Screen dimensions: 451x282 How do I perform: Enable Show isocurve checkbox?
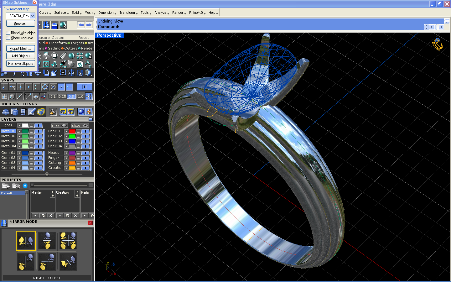[x=8, y=38]
